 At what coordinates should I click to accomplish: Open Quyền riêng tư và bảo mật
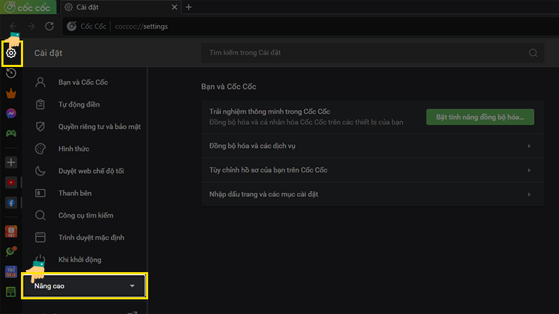coord(85,127)
